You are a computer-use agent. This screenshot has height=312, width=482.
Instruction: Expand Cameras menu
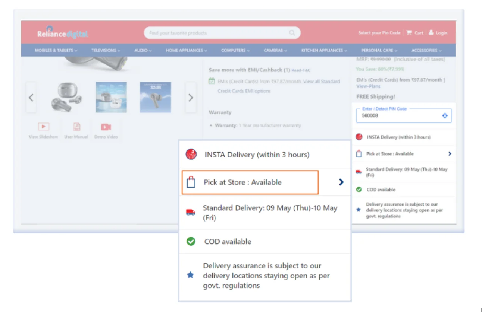click(275, 50)
